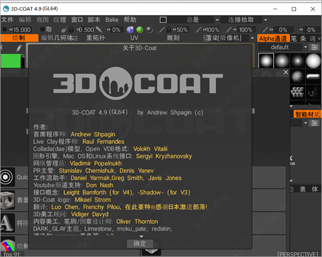322x257 pixels.
Task: Click the dark glossy sphere icon
Action: [149, 30]
